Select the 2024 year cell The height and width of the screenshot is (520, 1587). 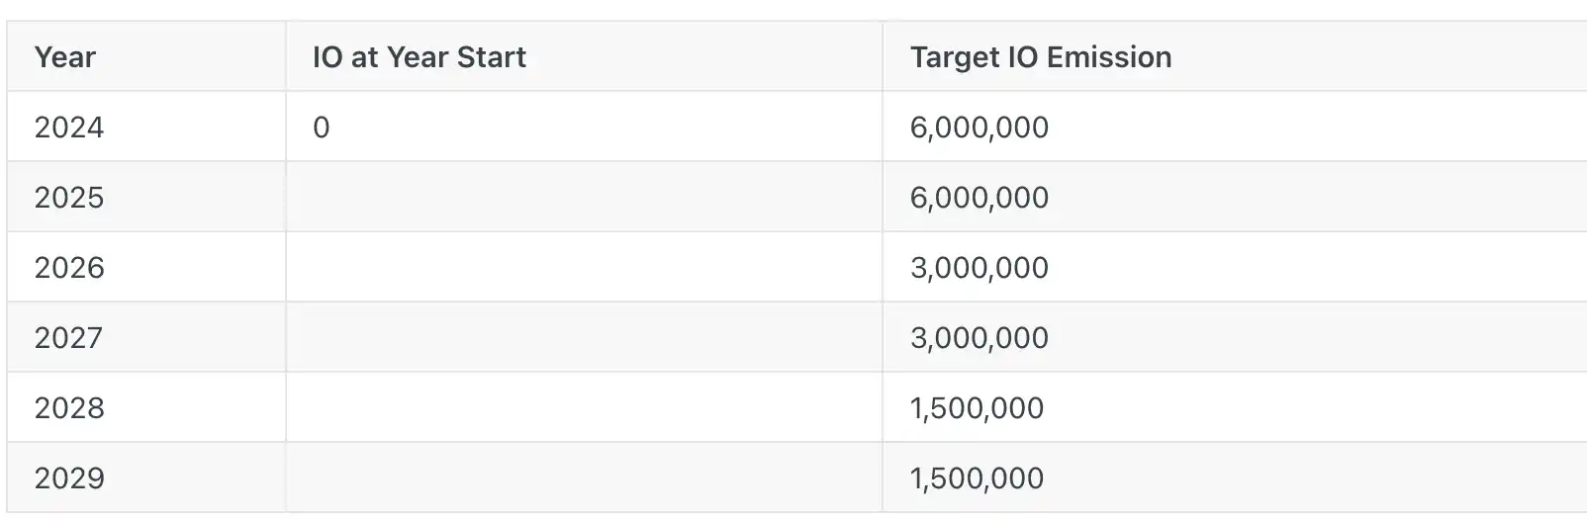click(x=69, y=128)
